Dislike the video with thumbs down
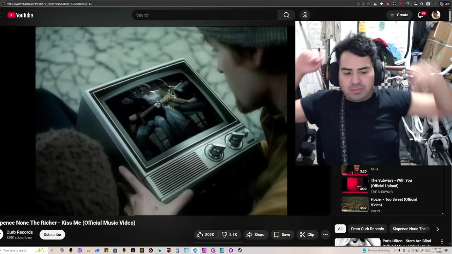The image size is (452, 254). pyautogui.click(x=230, y=235)
